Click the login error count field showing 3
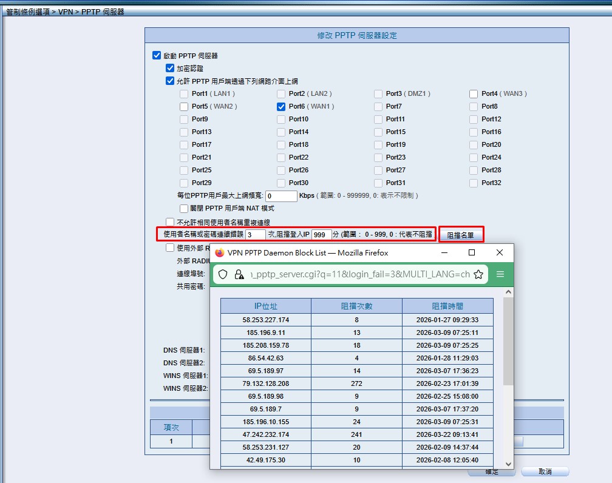This screenshot has height=483, width=612. click(256, 235)
